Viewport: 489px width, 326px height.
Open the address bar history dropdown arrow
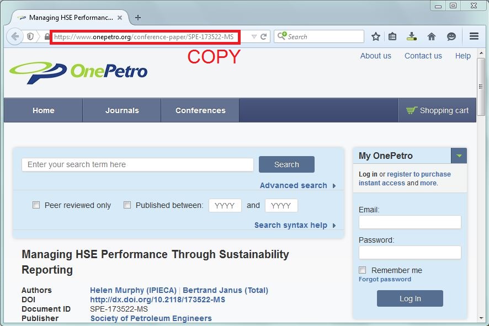(254, 36)
